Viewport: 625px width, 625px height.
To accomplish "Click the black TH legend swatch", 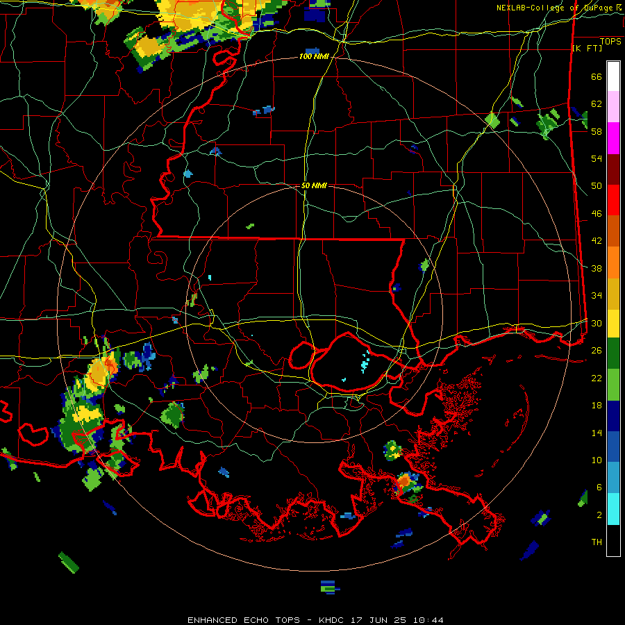I will tap(613, 540).
